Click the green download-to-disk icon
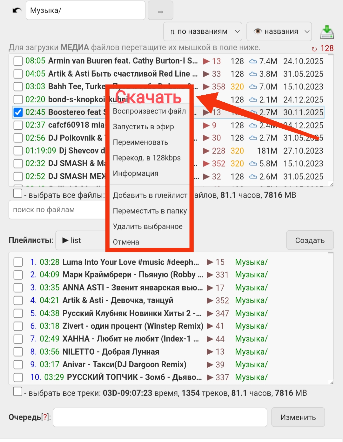The height and width of the screenshot is (442, 343). coord(327,32)
